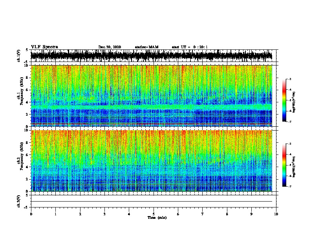This screenshot has width=311, height=240.
Task: Click the "5" tick label on ch.1(V) axis
Action: 27,50
